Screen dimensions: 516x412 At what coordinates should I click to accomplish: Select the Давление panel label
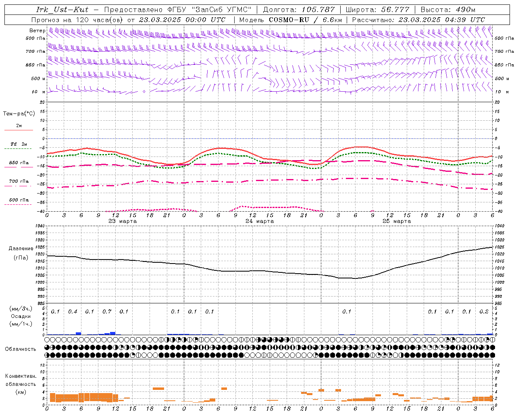[x=21, y=249]
